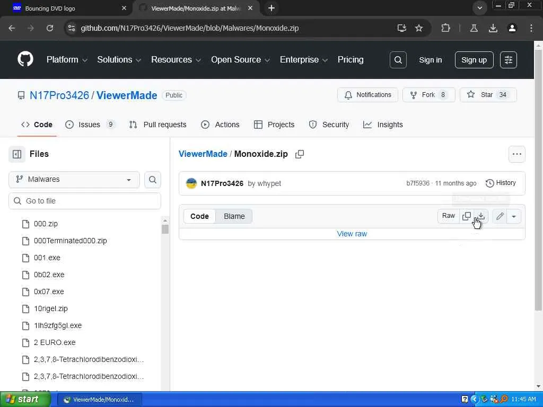The height and width of the screenshot is (407, 543).
Task: Expand the Resources navigation menu
Action: click(176, 59)
